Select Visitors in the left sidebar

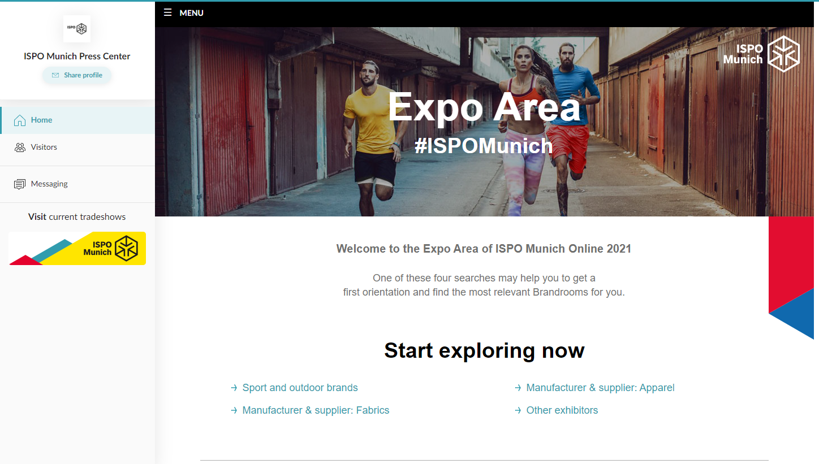click(x=44, y=147)
